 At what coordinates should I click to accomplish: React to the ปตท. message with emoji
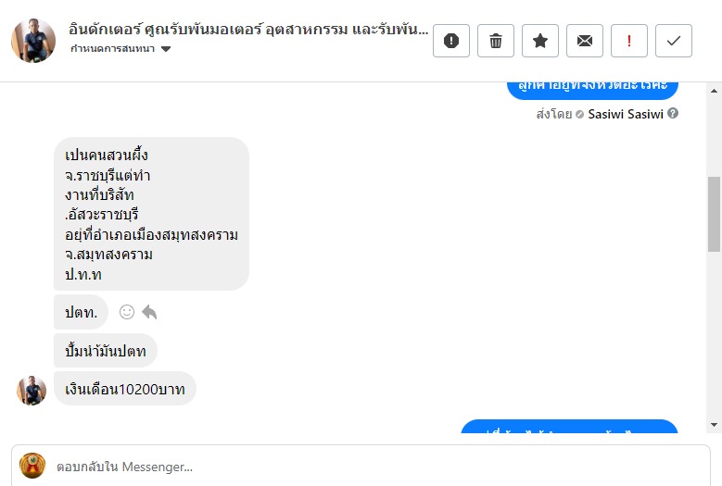coord(127,312)
